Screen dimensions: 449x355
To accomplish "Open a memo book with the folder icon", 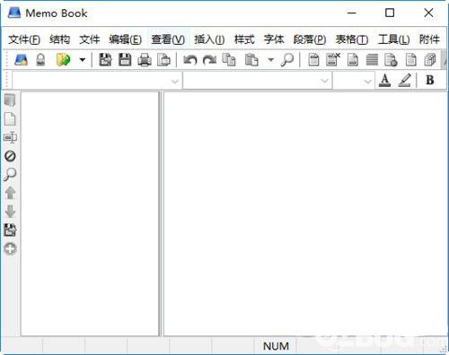I will coord(63,60).
